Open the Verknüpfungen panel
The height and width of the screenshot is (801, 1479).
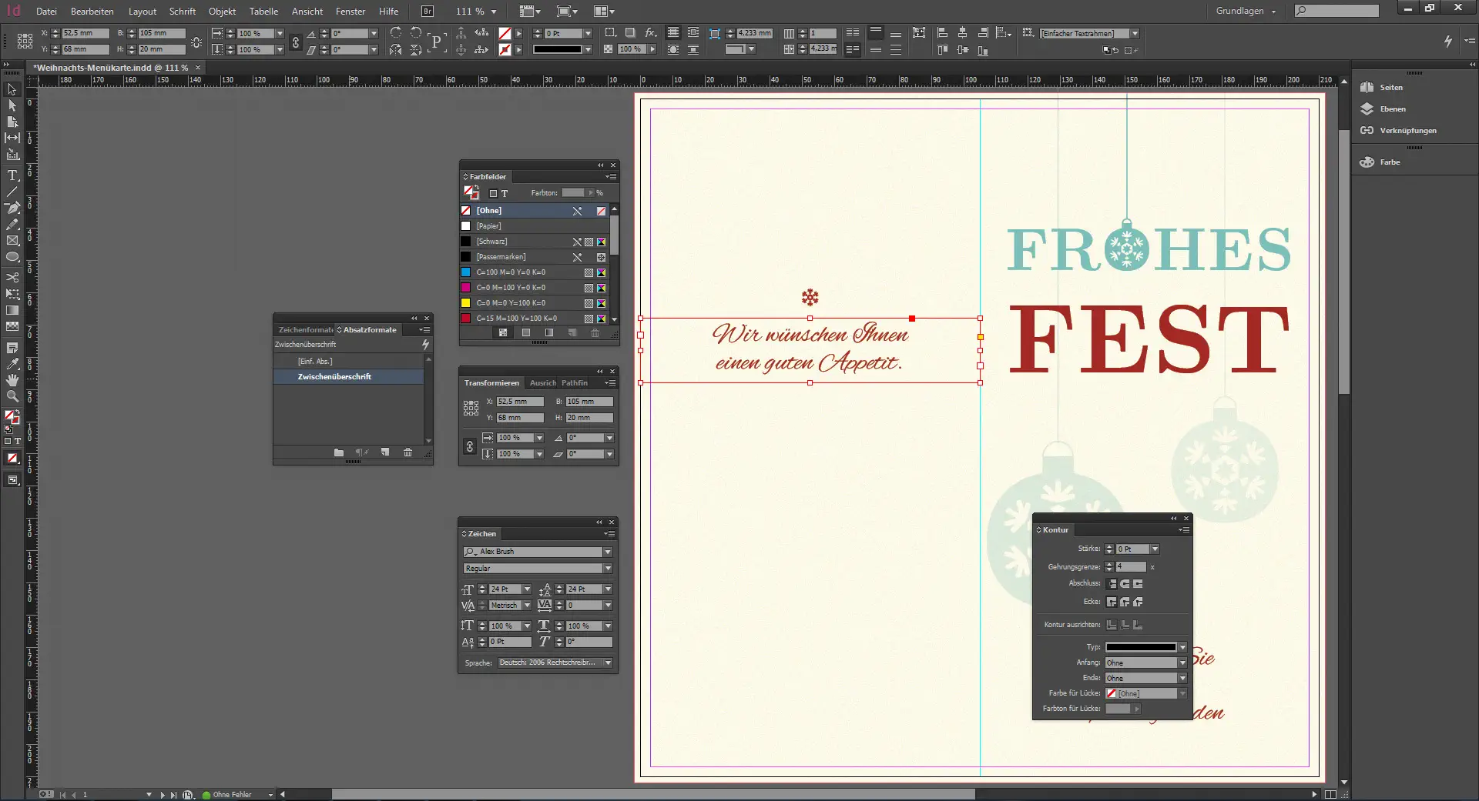1407,131
